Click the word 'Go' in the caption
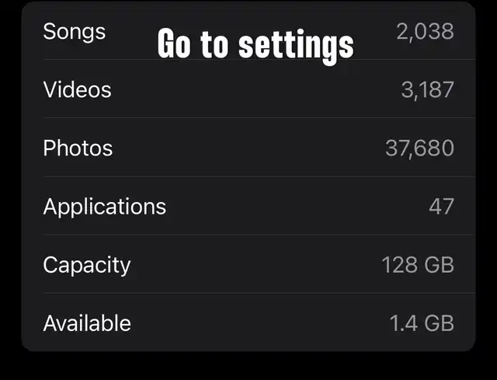The width and height of the screenshot is (497, 380). (174, 44)
